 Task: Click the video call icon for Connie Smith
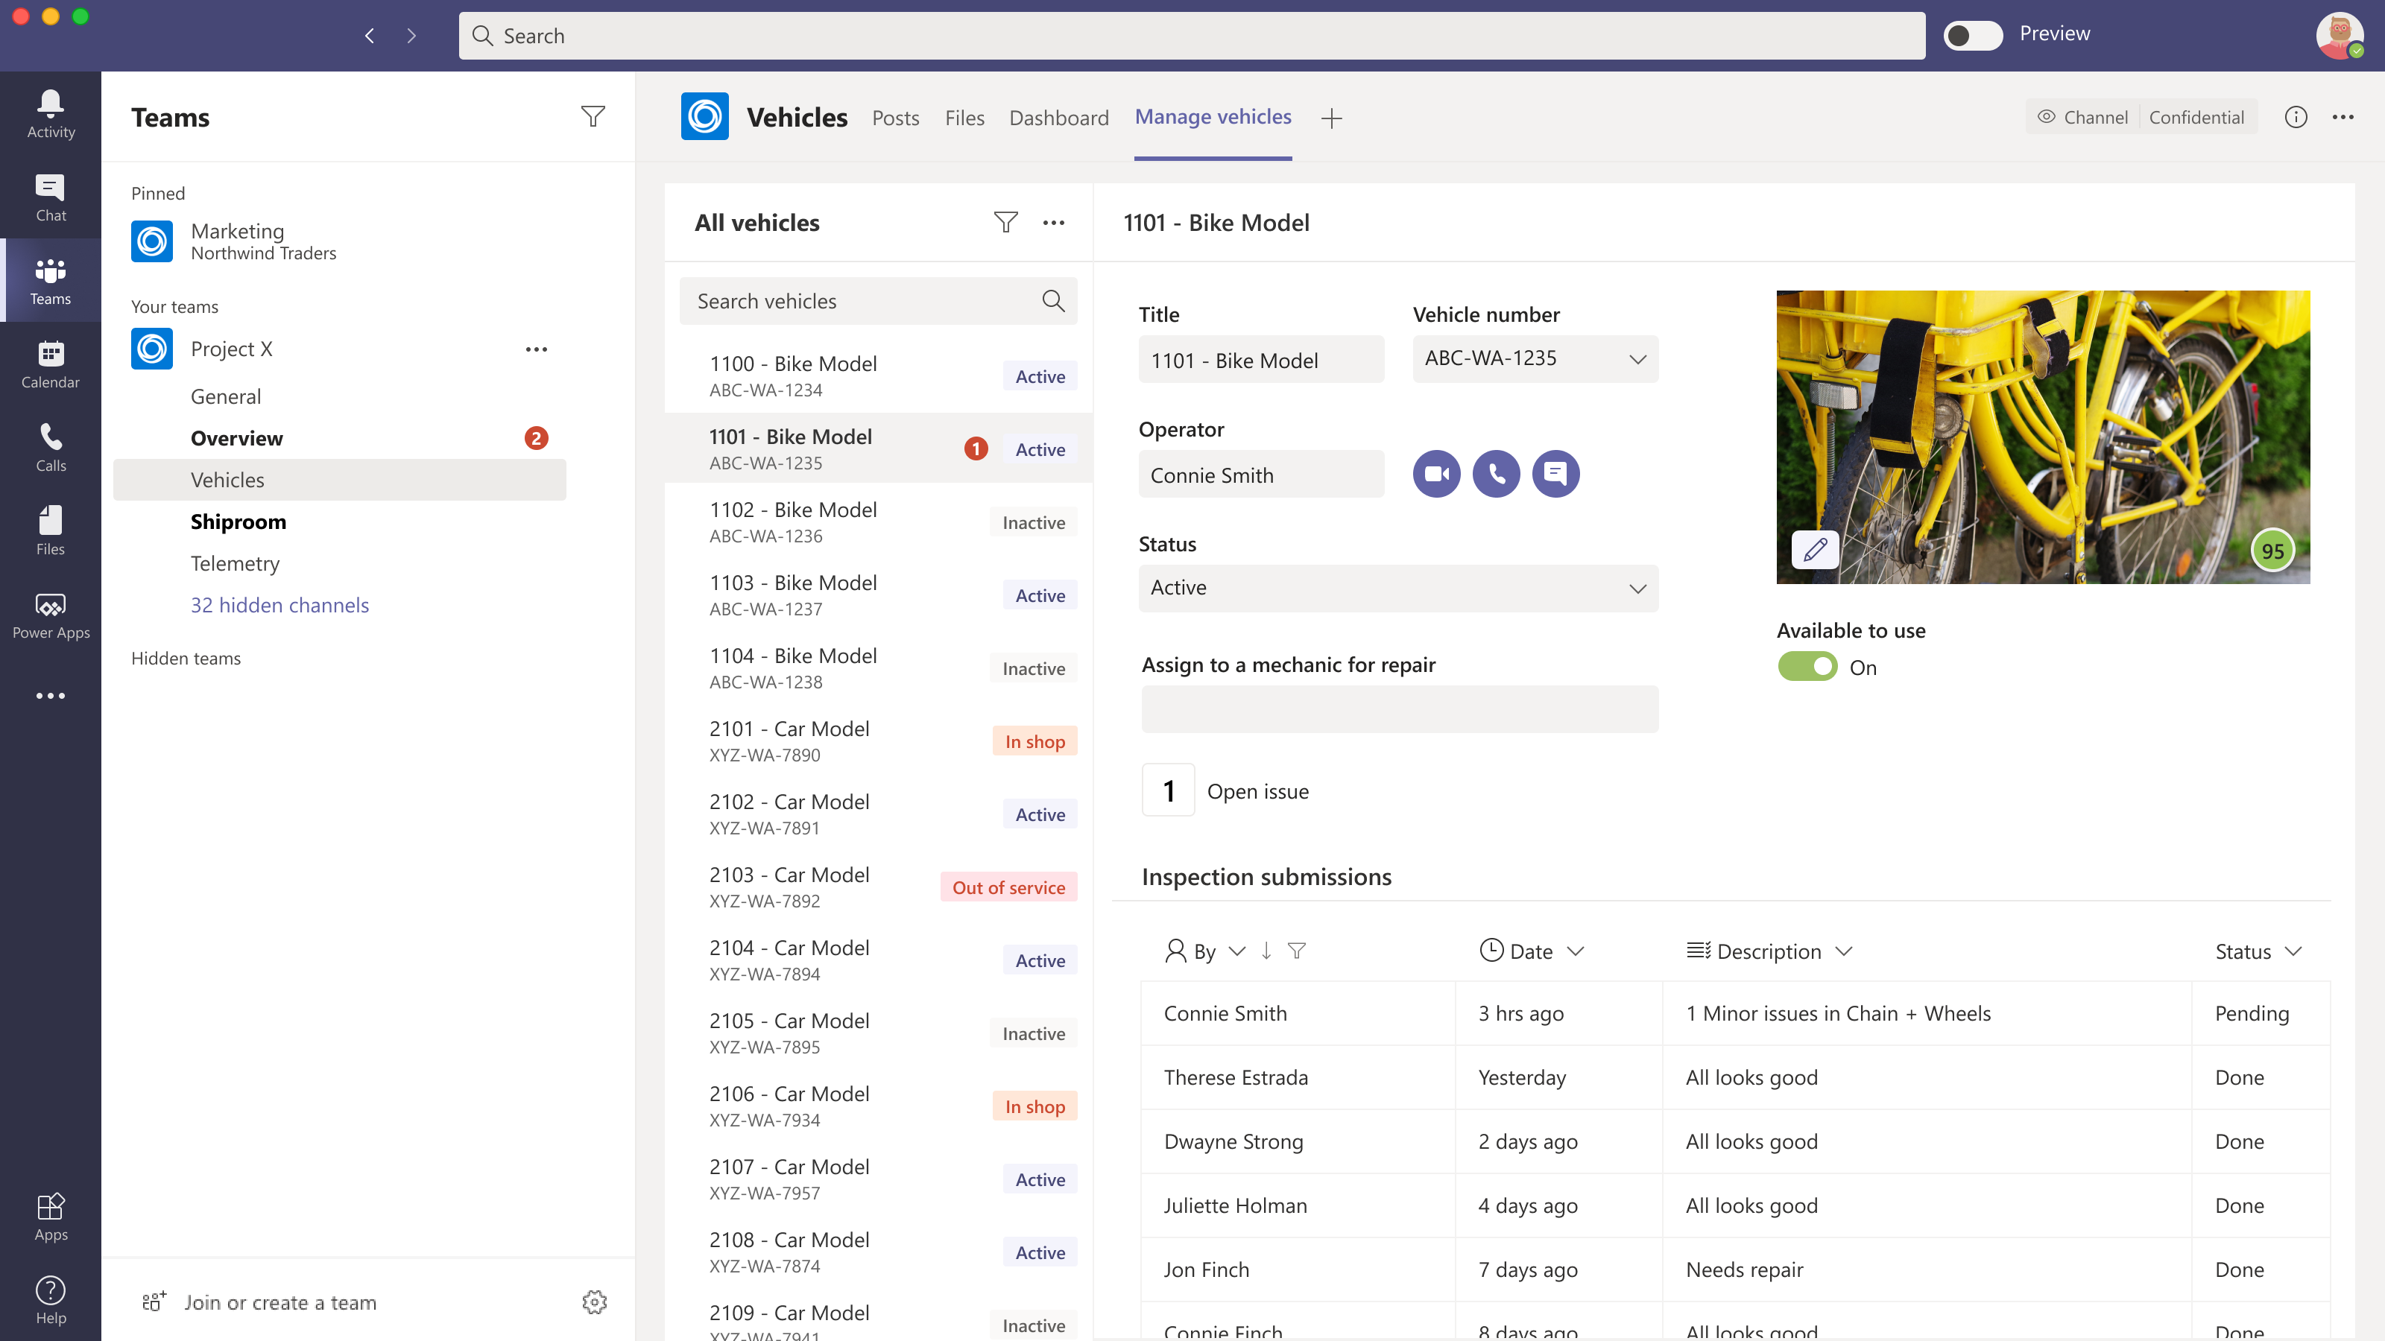pyautogui.click(x=1436, y=473)
